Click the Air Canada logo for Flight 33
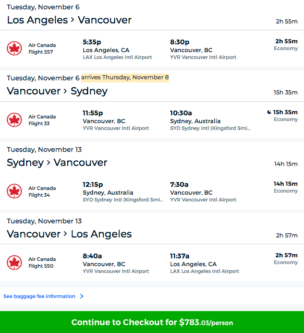Screen dimensions: 304x333 point(14,120)
